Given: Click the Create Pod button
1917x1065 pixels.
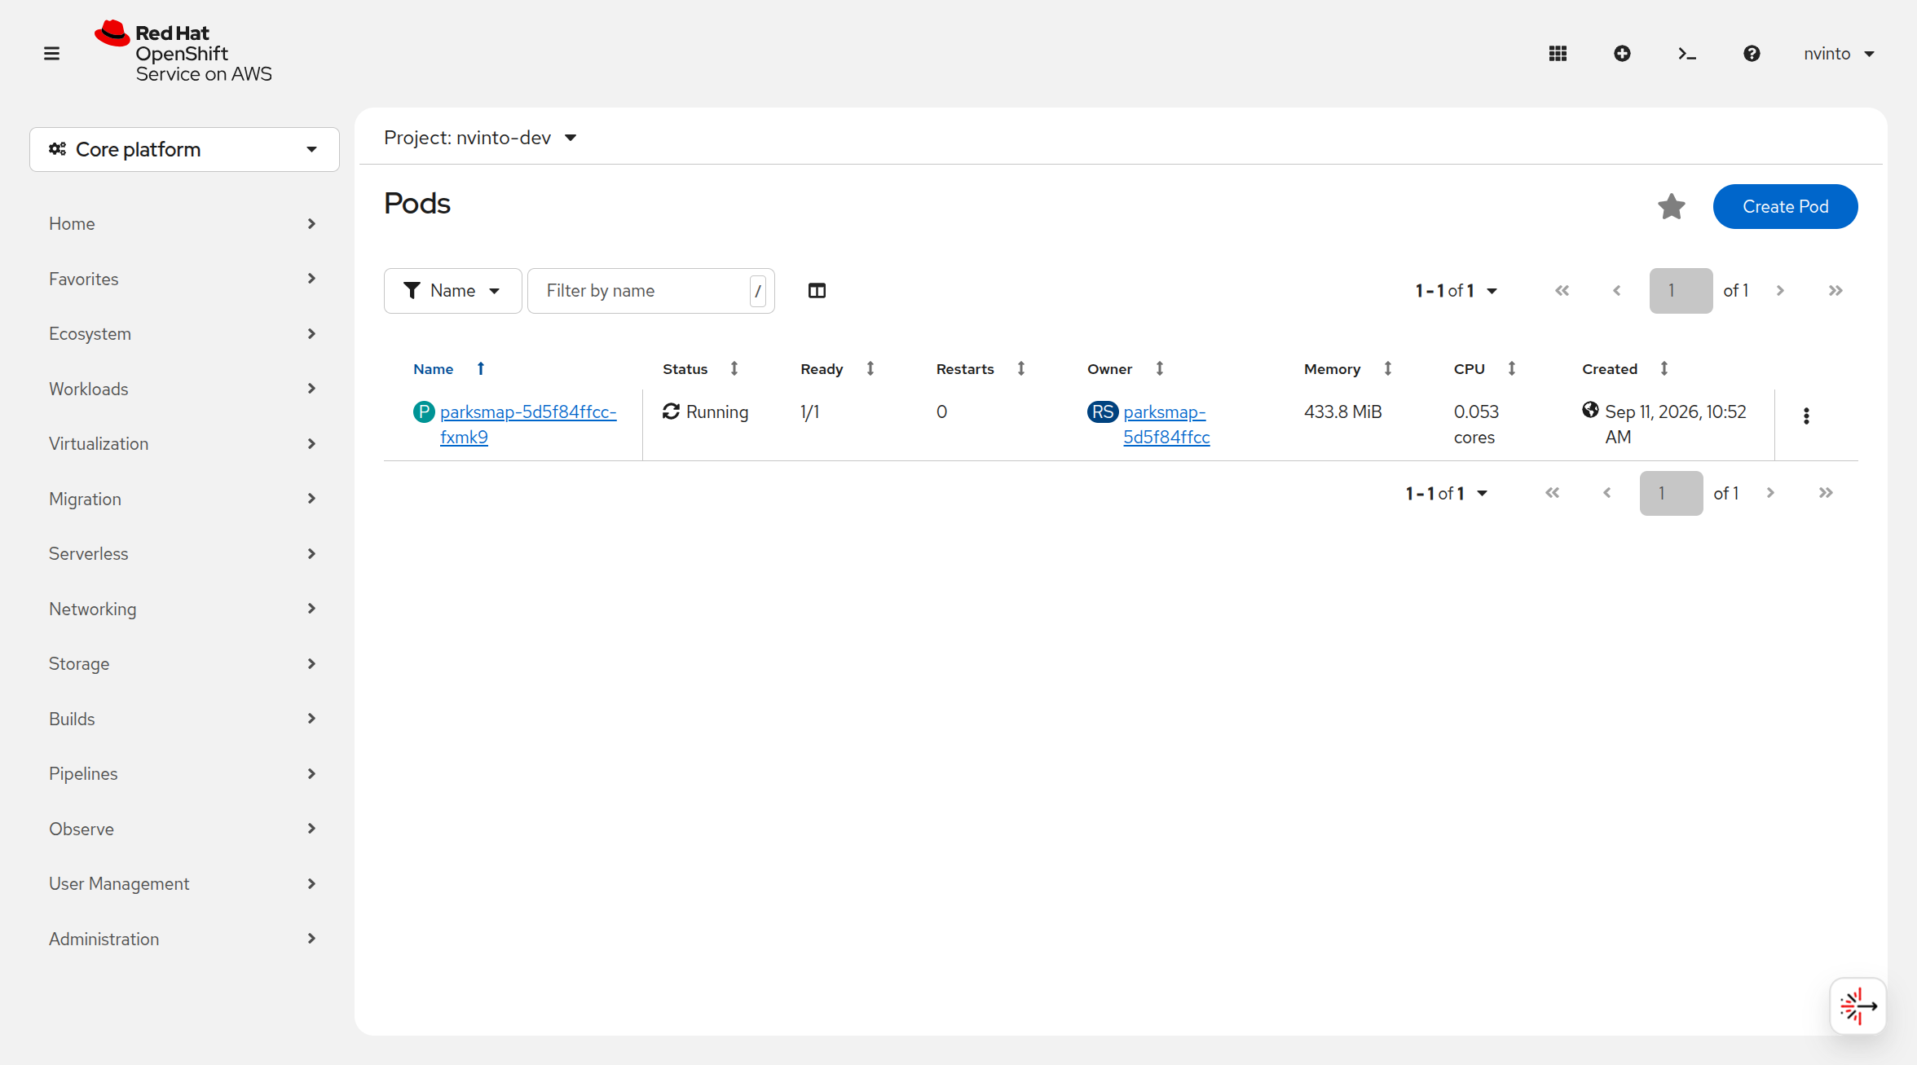Looking at the screenshot, I should tap(1785, 206).
